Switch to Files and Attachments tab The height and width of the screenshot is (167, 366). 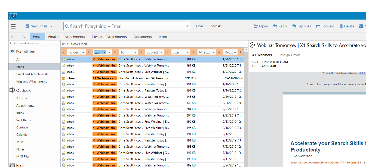tap(109, 37)
